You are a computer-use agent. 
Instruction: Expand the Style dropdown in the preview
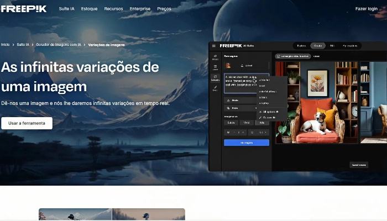coord(240,108)
